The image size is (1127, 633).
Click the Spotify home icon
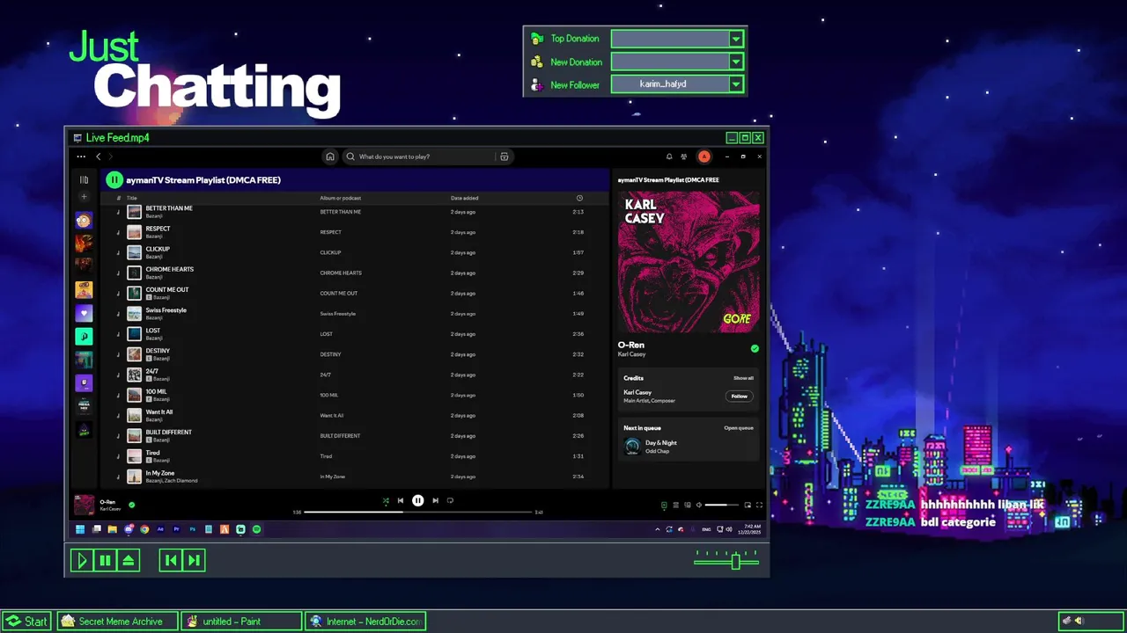coord(330,156)
